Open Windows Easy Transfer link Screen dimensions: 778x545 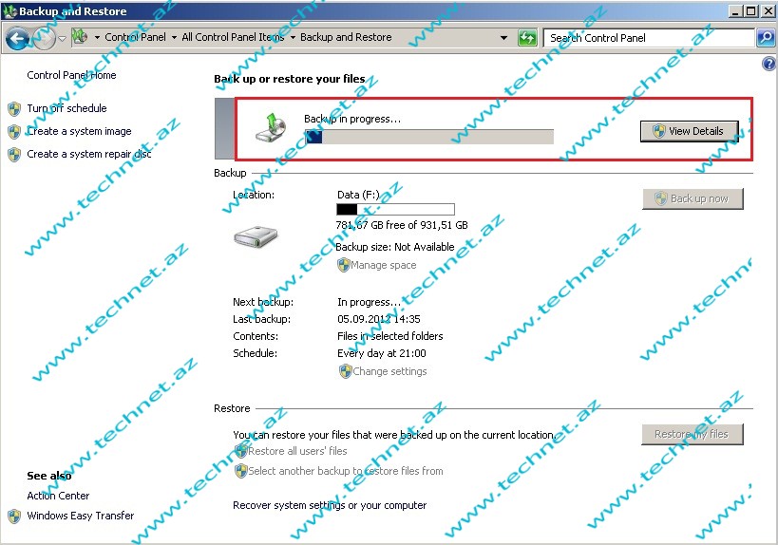80,516
